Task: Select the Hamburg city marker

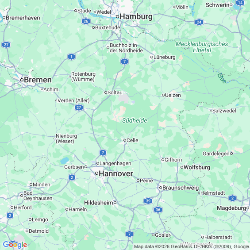Action: point(117,16)
